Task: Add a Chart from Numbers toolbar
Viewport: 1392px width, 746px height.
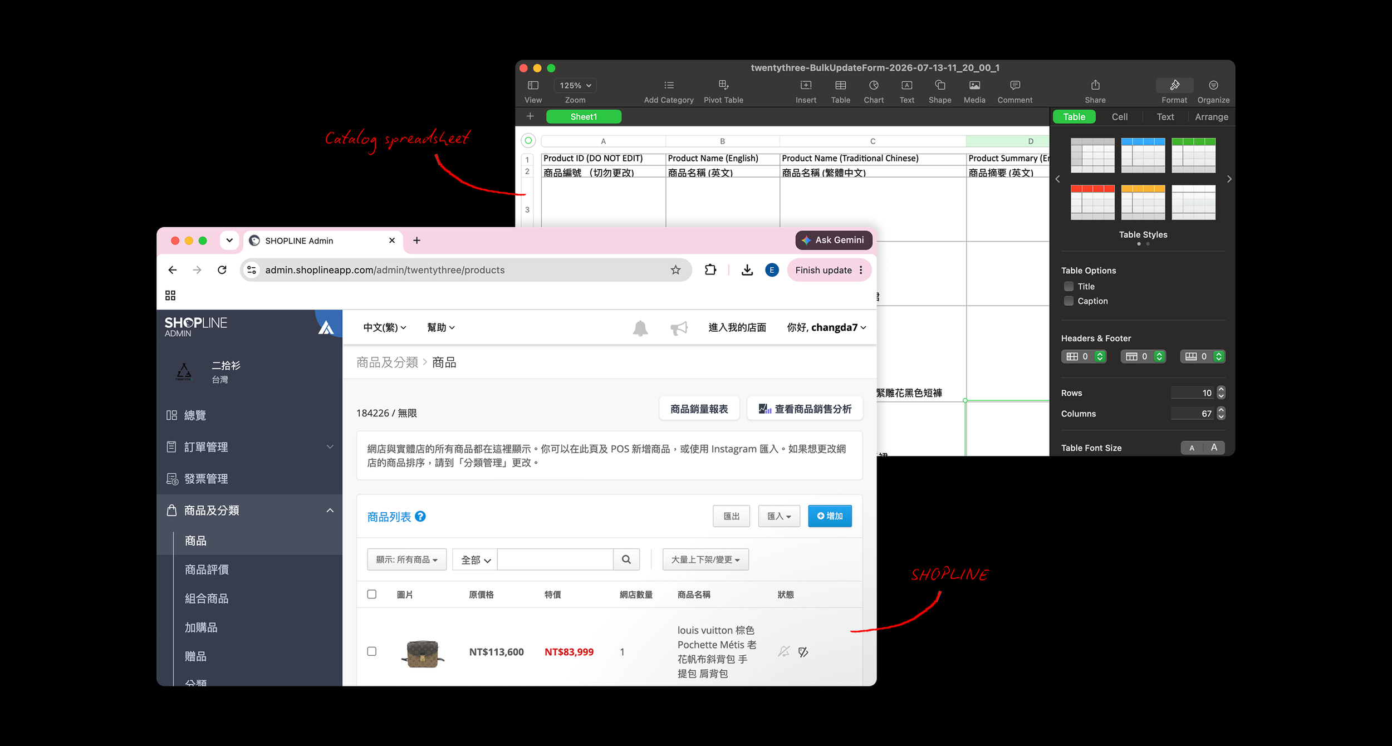Action: 874,85
